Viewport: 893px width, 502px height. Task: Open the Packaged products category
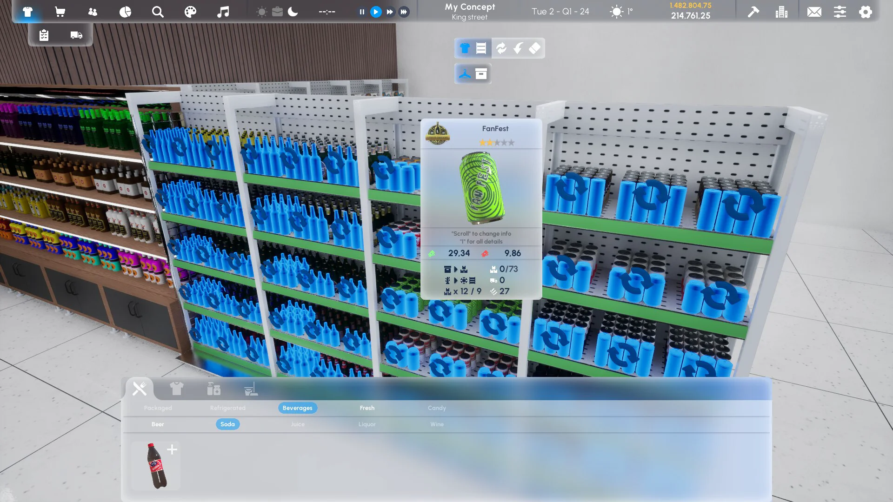pyautogui.click(x=158, y=408)
